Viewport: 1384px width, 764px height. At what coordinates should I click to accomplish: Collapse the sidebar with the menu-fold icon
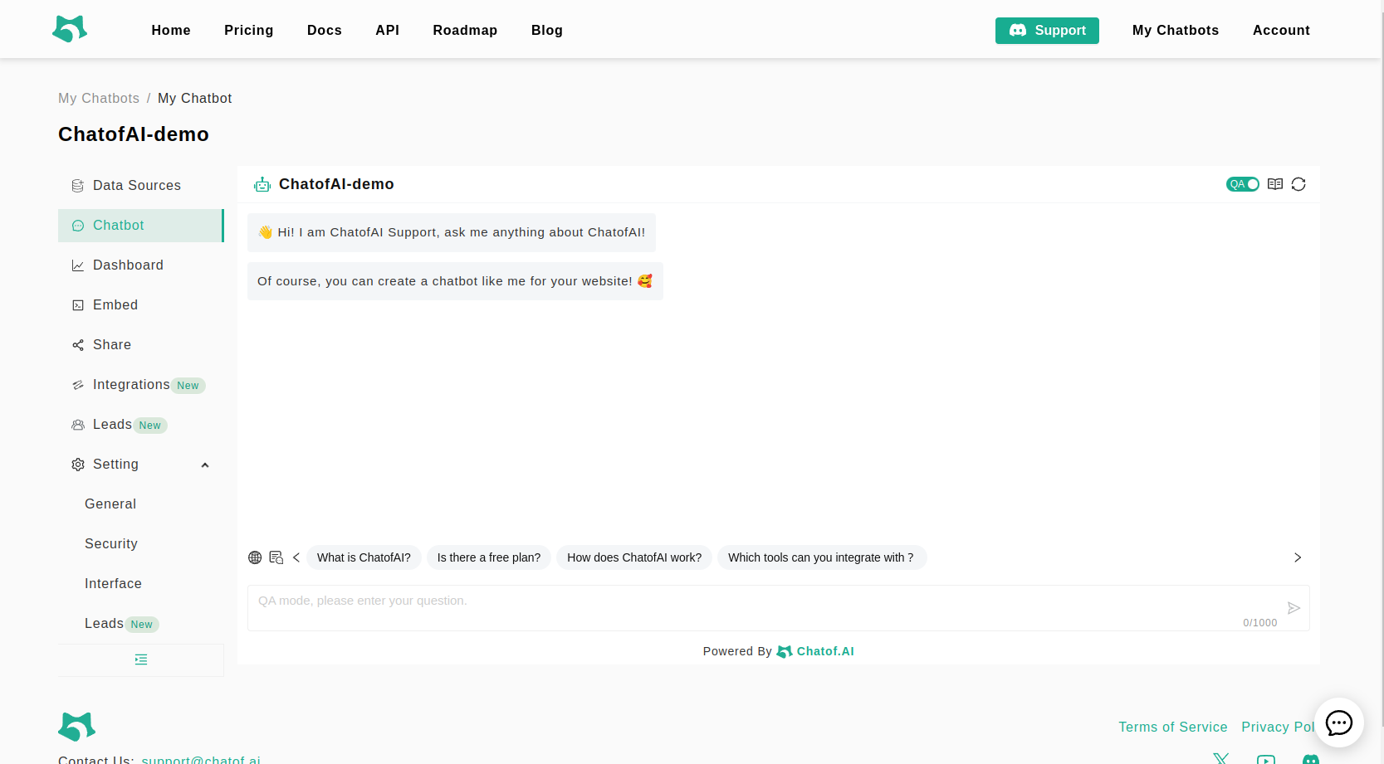pyautogui.click(x=141, y=659)
